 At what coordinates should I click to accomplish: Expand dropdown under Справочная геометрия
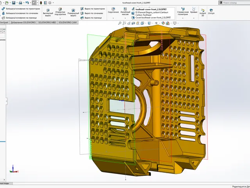[183, 18]
